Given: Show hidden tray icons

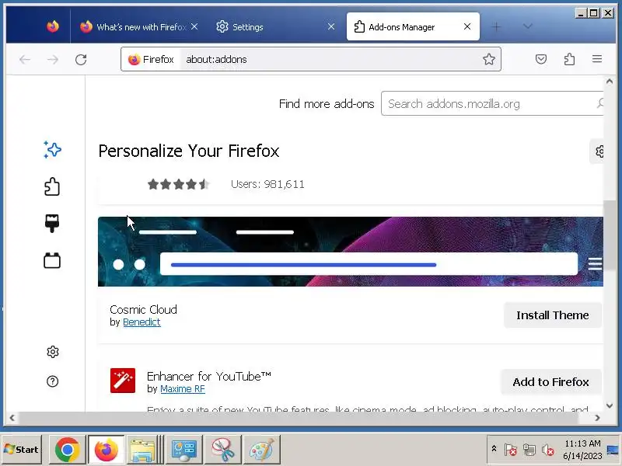Looking at the screenshot, I should pos(494,449).
